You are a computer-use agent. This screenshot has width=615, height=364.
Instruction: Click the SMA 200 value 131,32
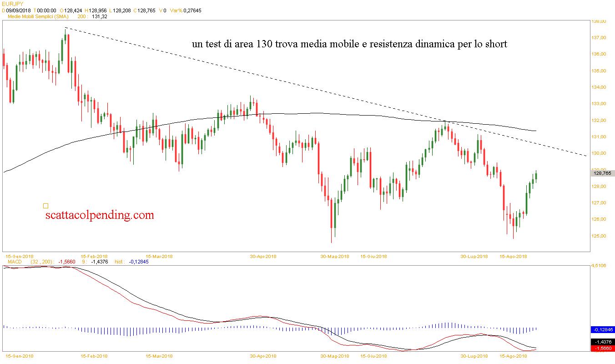coord(99,16)
